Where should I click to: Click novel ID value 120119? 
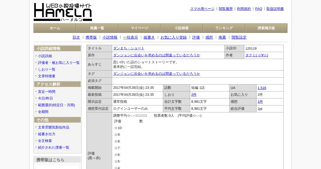251,49
